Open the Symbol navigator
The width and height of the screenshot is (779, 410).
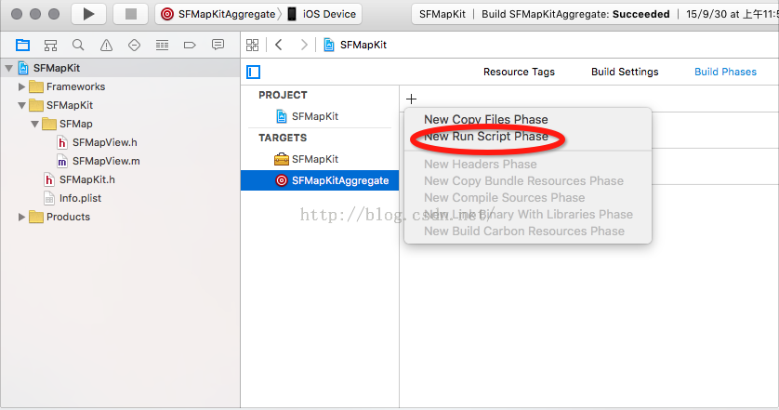click(x=50, y=45)
